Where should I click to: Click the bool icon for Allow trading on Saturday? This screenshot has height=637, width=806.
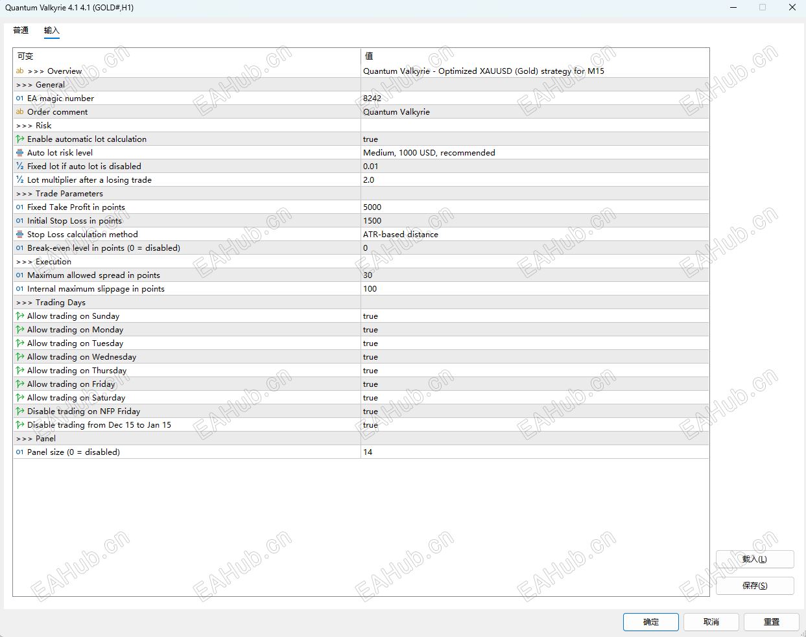(x=20, y=398)
